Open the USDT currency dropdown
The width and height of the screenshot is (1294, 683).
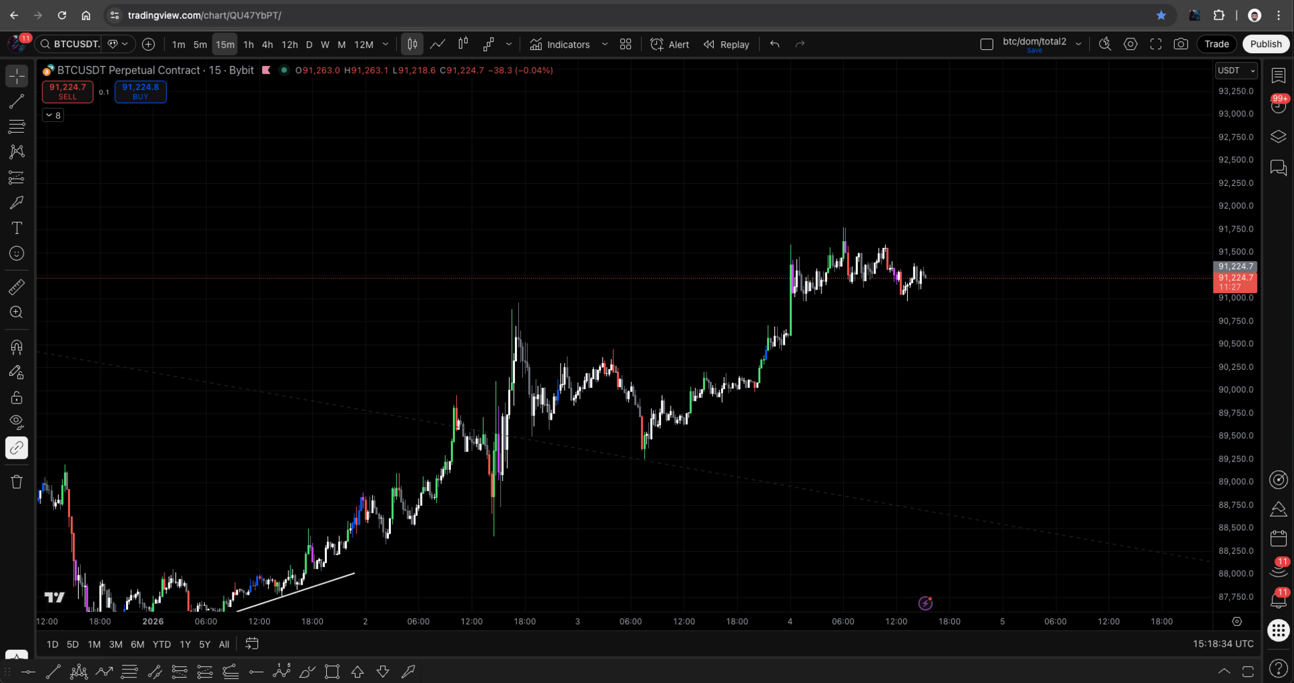(1236, 71)
